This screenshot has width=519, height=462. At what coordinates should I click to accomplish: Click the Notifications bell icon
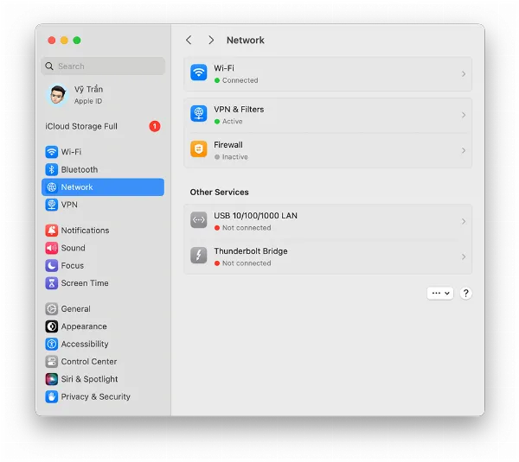click(52, 231)
